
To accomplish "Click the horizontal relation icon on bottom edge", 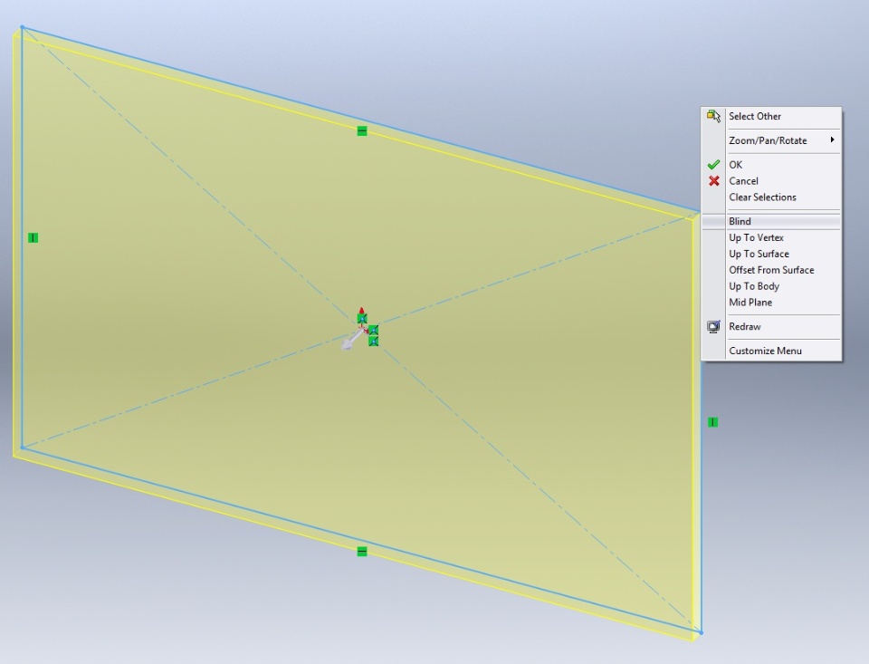I will click(x=362, y=552).
